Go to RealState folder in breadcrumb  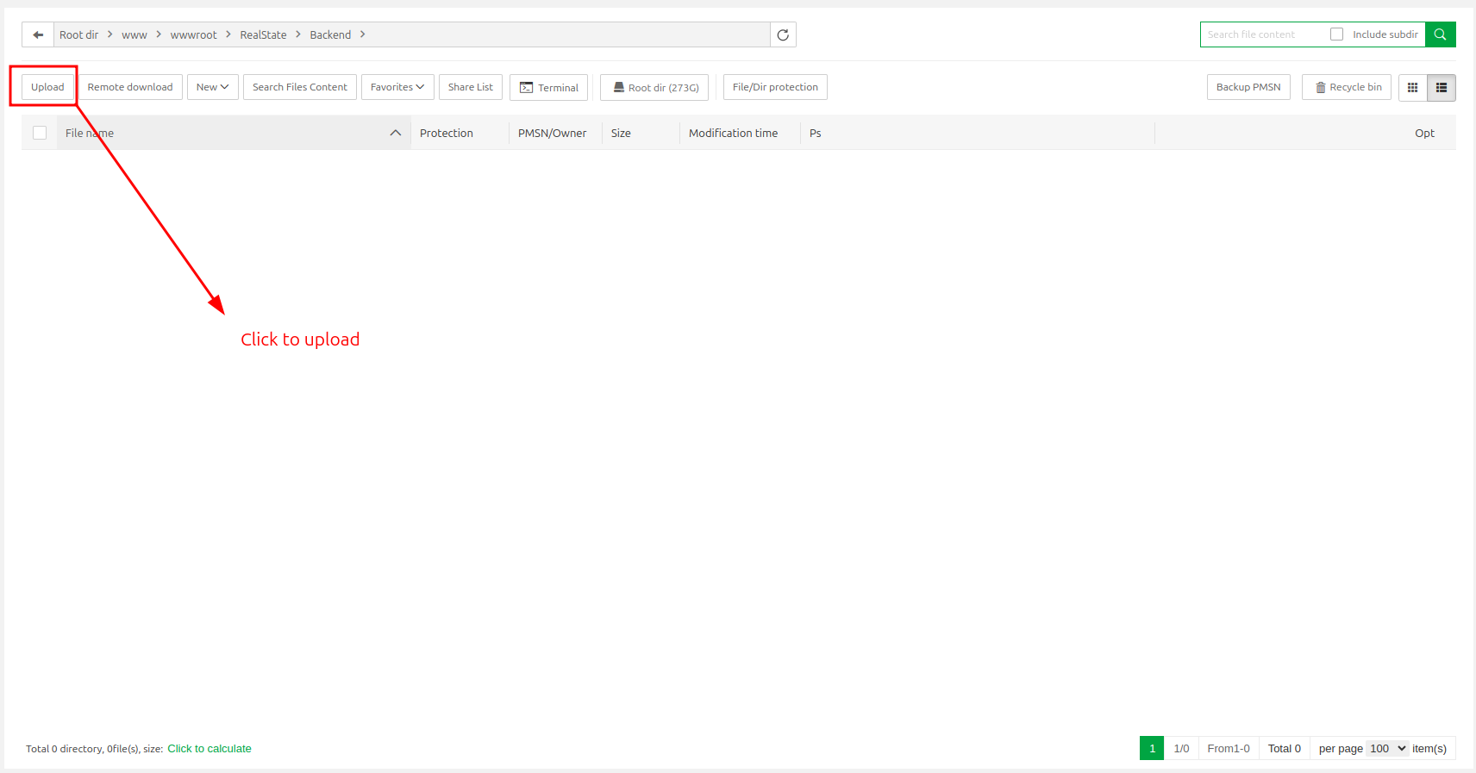click(x=263, y=34)
